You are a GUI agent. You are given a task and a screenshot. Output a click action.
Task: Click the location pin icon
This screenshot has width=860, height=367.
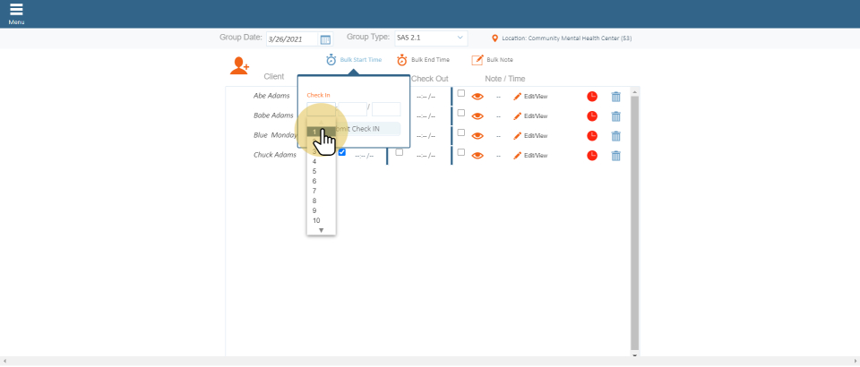pyautogui.click(x=495, y=38)
